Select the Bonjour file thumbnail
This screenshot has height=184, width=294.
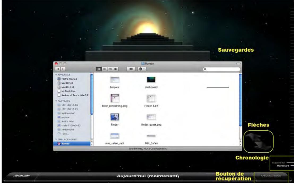pos(114,80)
